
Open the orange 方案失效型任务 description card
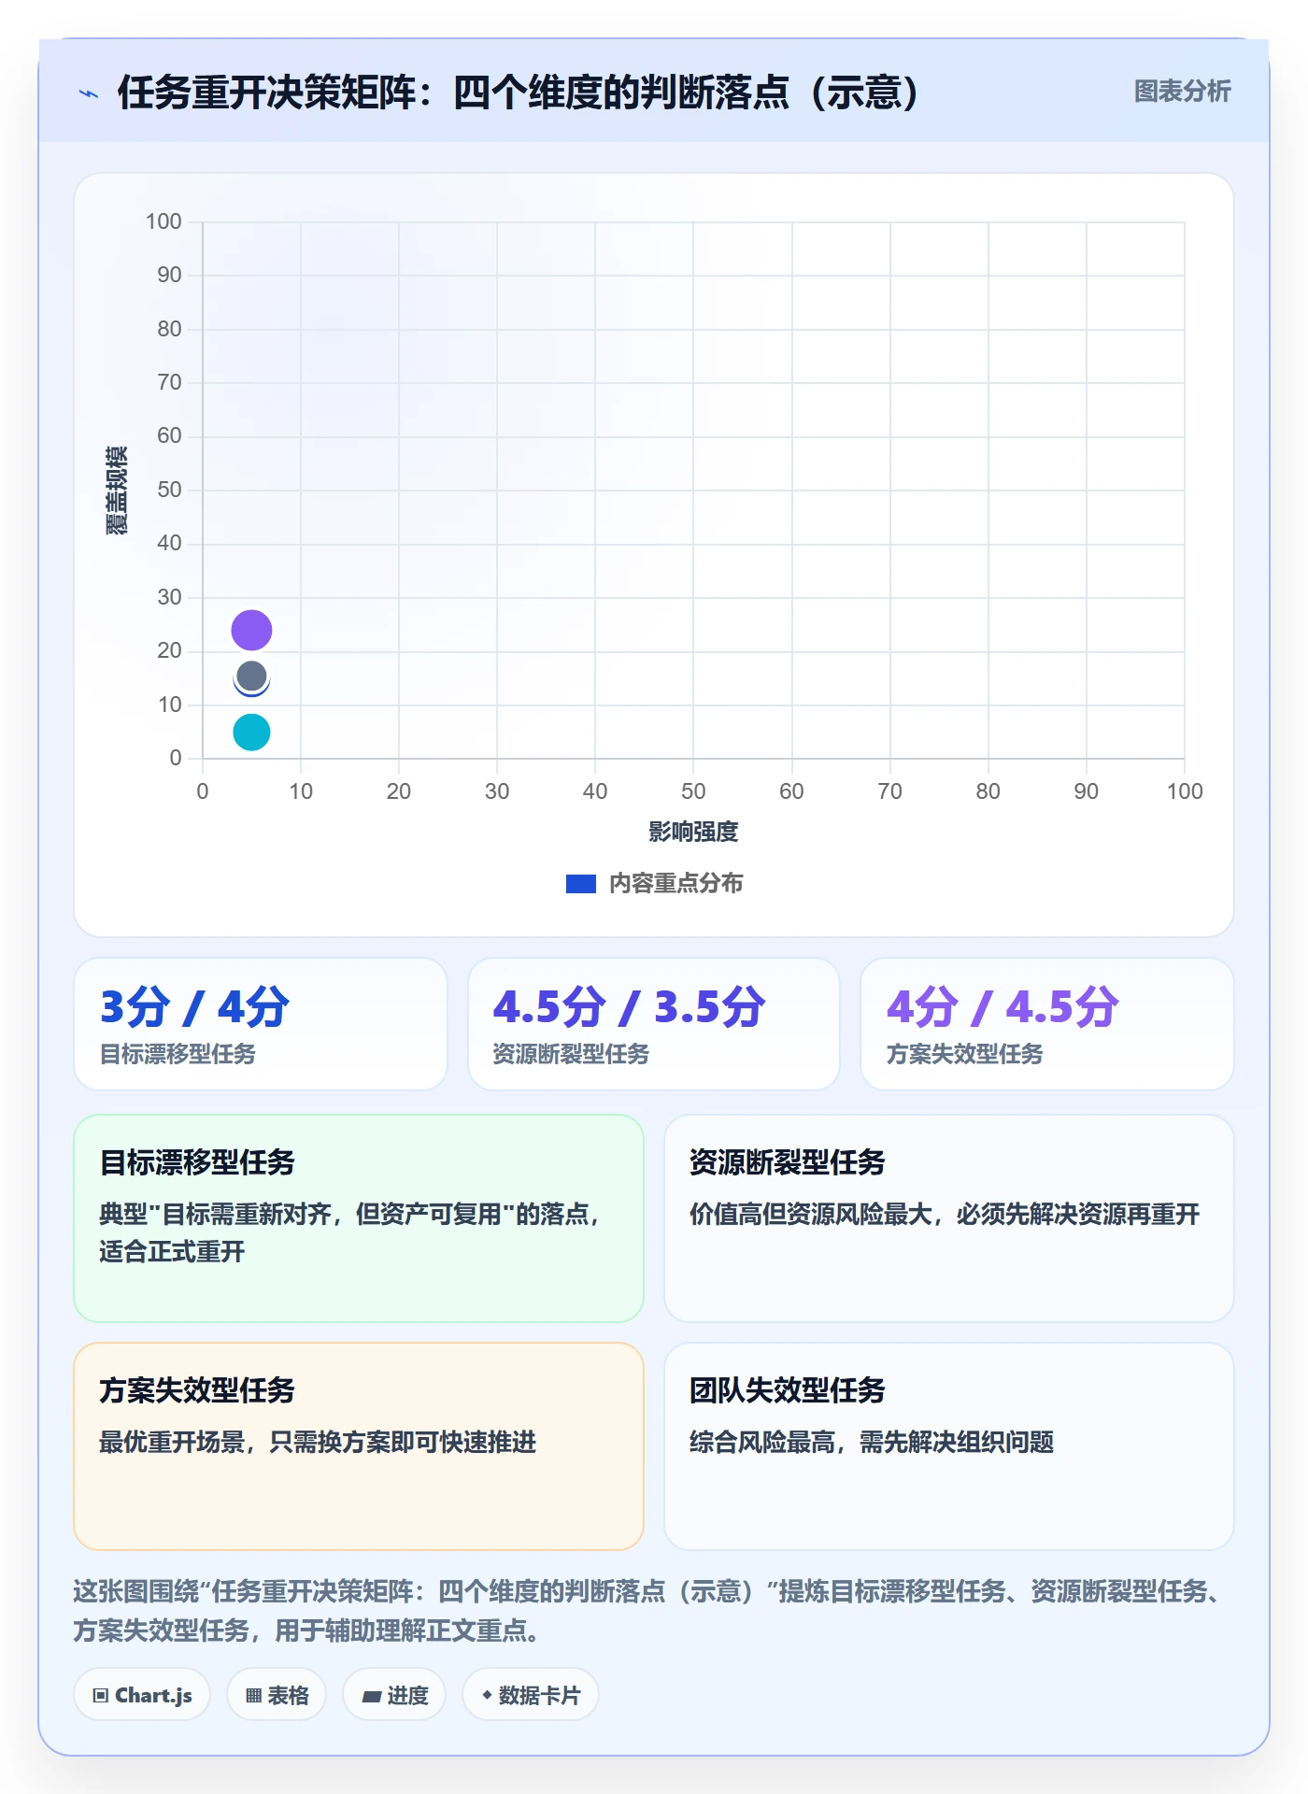pyautogui.click(x=359, y=1446)
